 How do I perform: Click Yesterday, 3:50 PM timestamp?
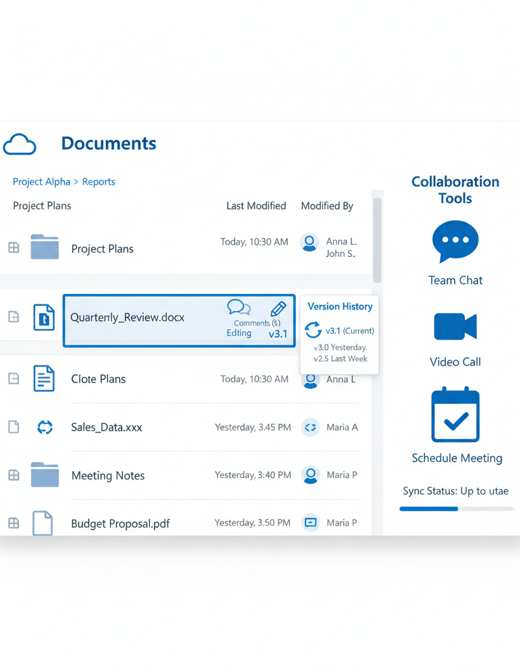pos(253,523)
